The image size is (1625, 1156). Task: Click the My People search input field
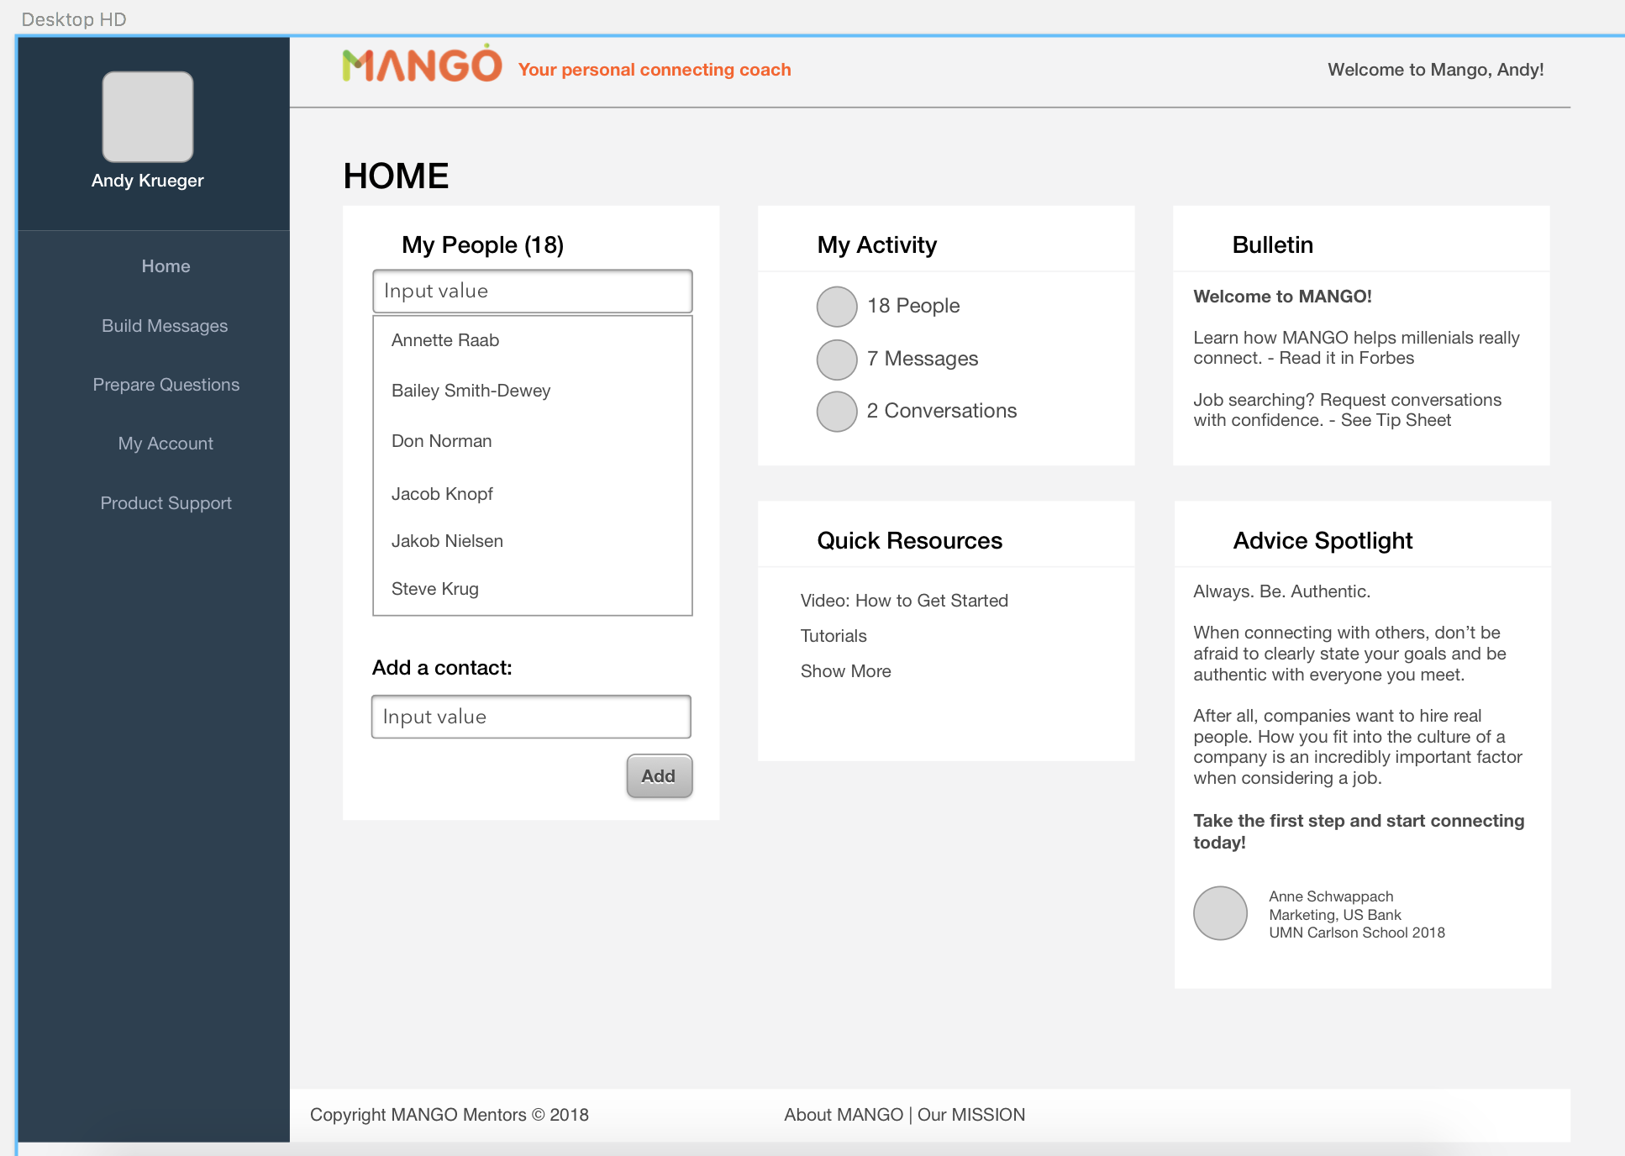(532, 292)
